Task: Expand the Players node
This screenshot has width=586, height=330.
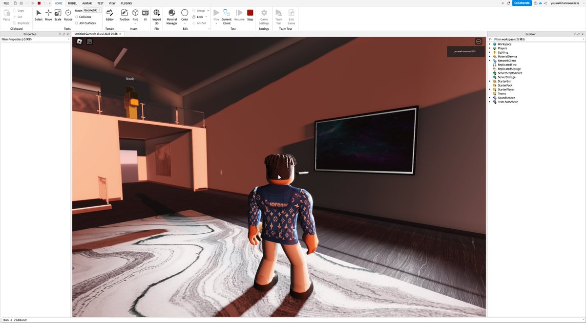Action: point(489,48)
